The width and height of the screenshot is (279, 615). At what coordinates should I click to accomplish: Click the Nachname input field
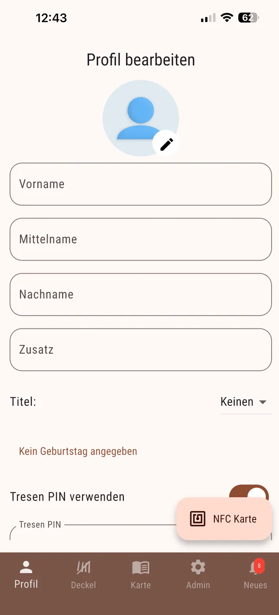click(141, 294)
